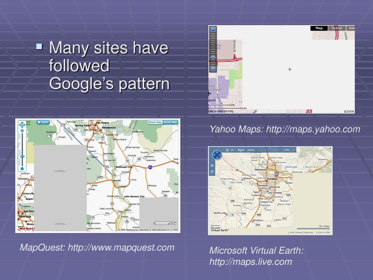Click the Route 26 shield on the Virtual Earth map

[237, 170]
